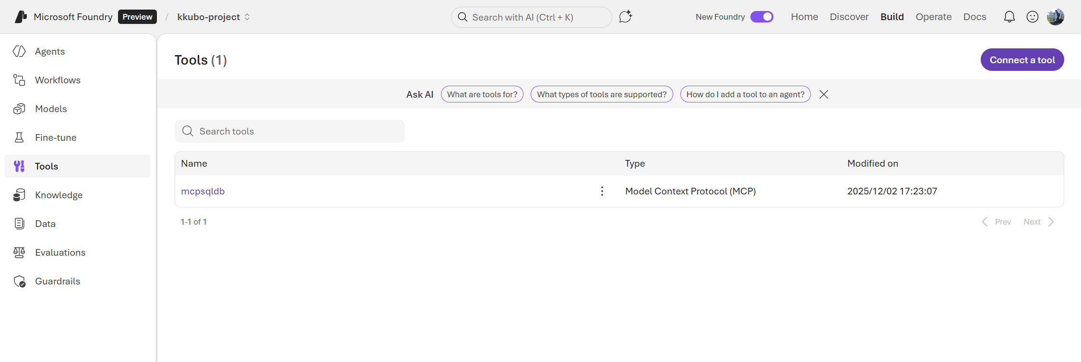Open the mcpsqldb tool link

click(203, 191)
